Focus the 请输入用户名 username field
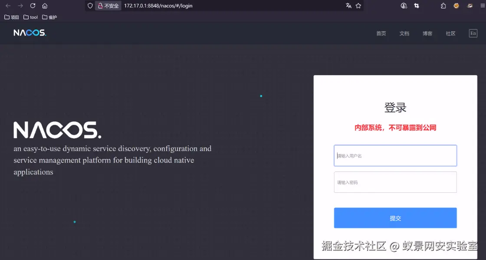486x260 pixels. click(x=395, y=155)
